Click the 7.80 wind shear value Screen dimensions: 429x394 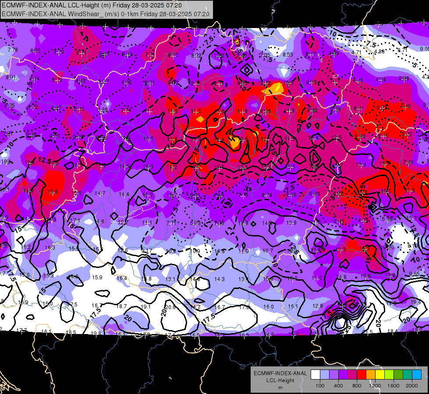point(408,162)
